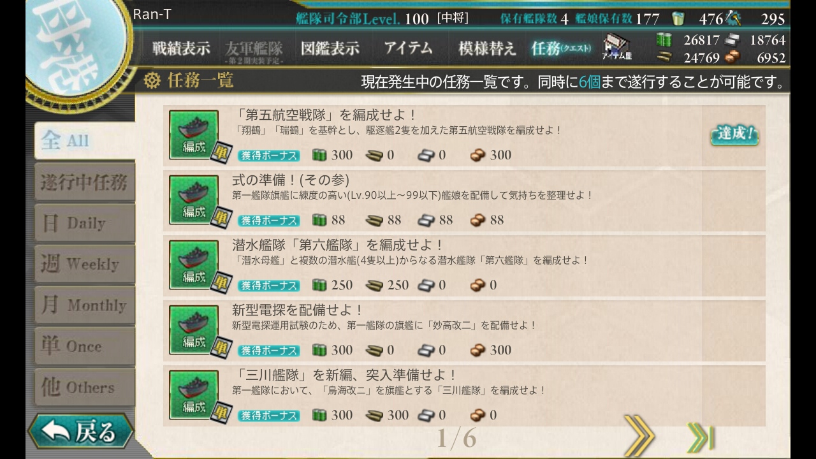Show Daily quests tab
Screen dimensions: 816x459
(84, 223)
